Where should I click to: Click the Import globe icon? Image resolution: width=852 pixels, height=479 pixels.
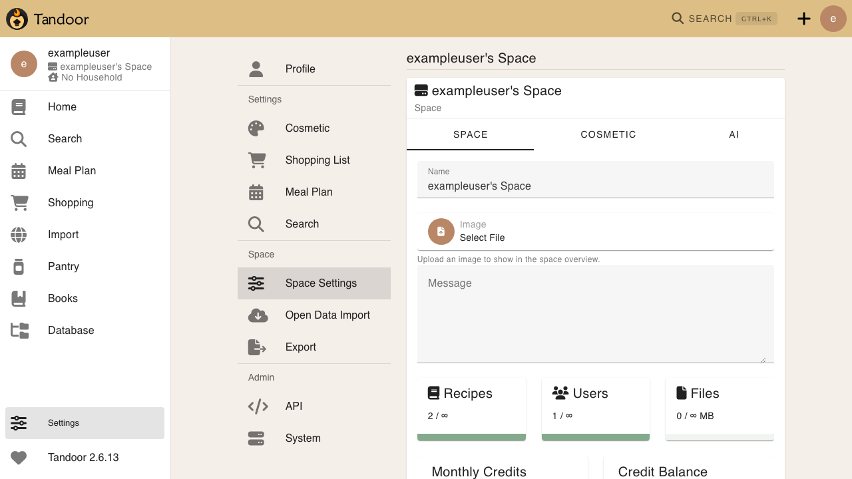[x=19, y=235]
